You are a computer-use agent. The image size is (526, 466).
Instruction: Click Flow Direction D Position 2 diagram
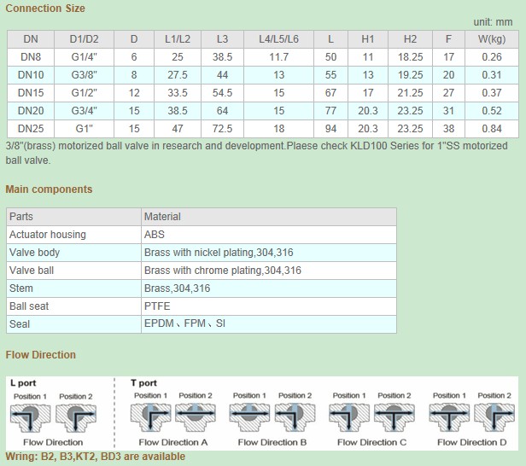494,417
